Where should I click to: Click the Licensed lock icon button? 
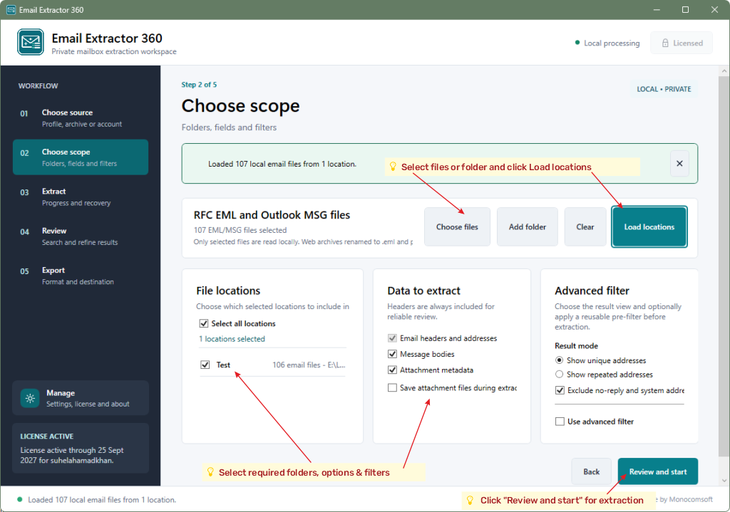(682, 43)
